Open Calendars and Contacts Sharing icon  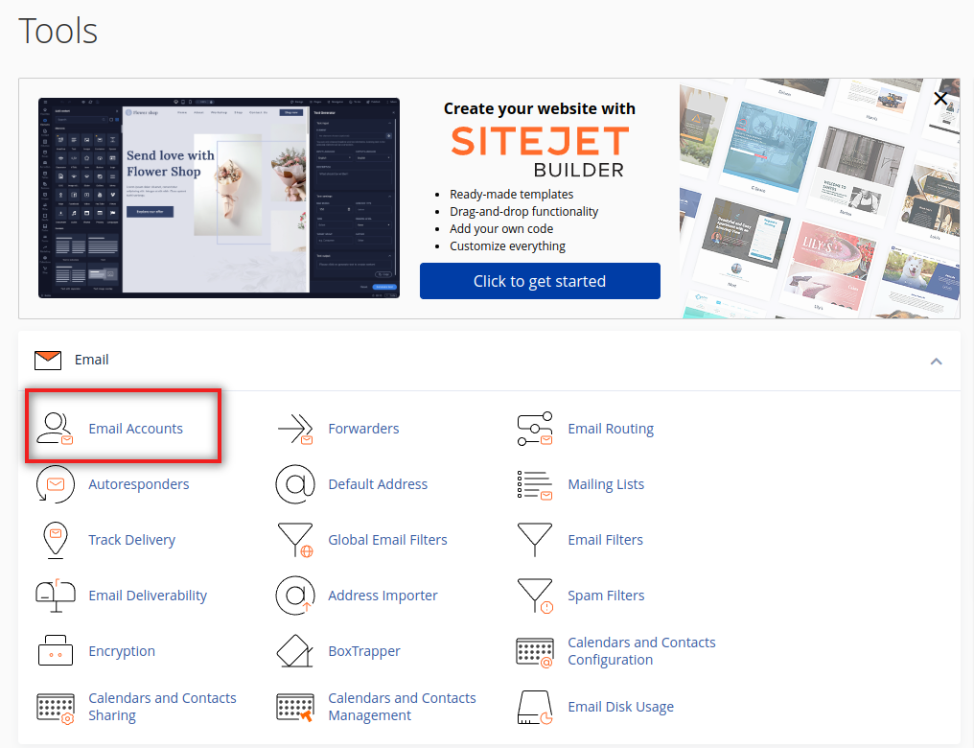(x=56, y=709)
